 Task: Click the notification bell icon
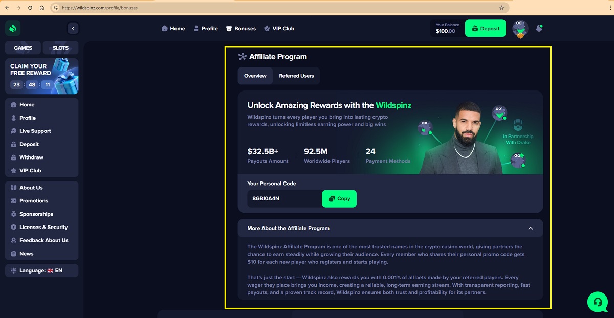click(x=539, y=29)
